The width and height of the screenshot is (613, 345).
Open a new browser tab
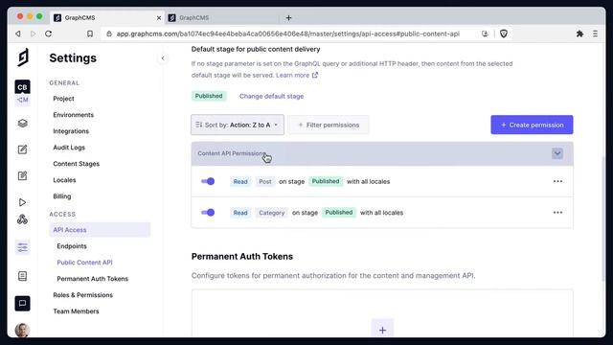pyautogui.click(x=288, y=17)
